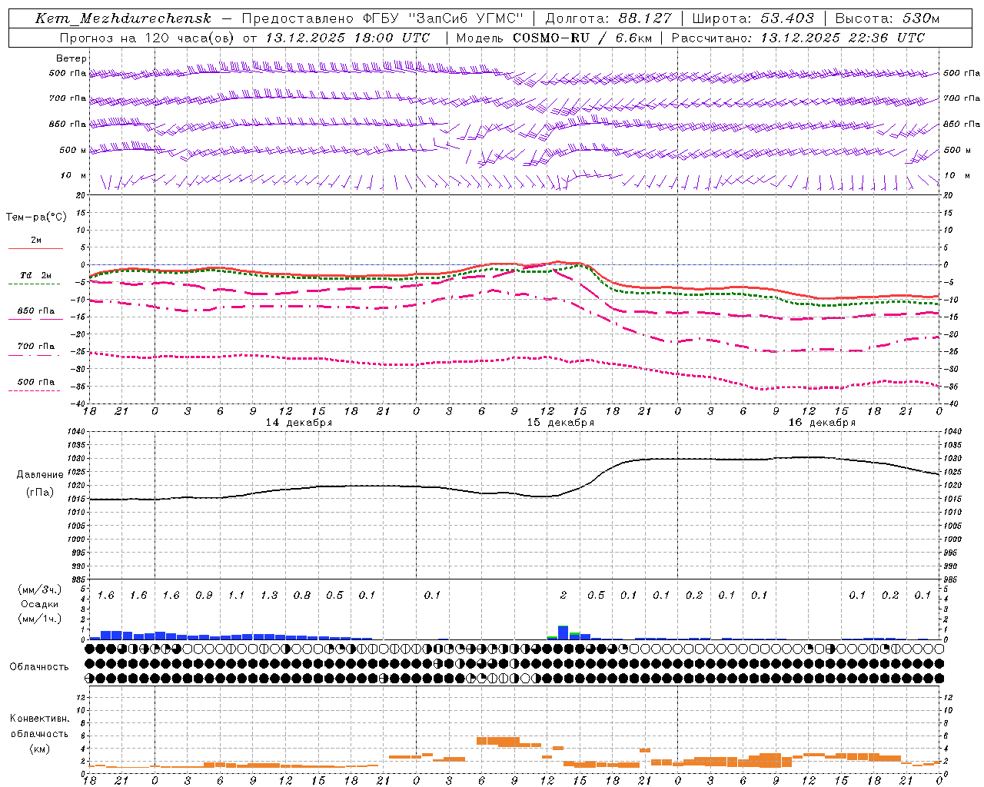Click the Широта: 53.403 latitude value
This screenshot has width=984, height=787.
click(x=753, y=18)
